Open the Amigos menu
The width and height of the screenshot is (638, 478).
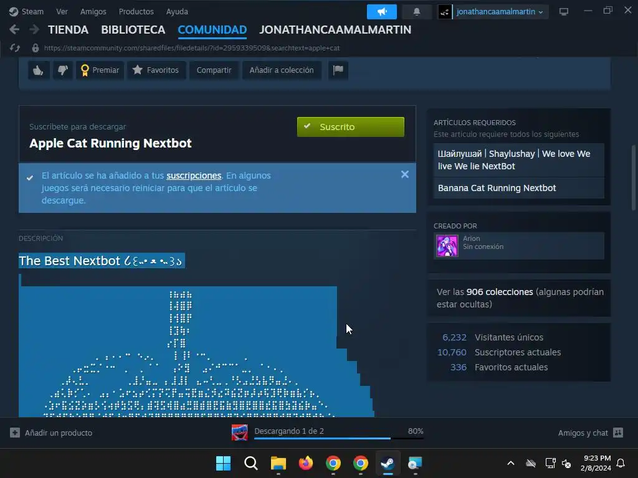[x=93, y=11]
